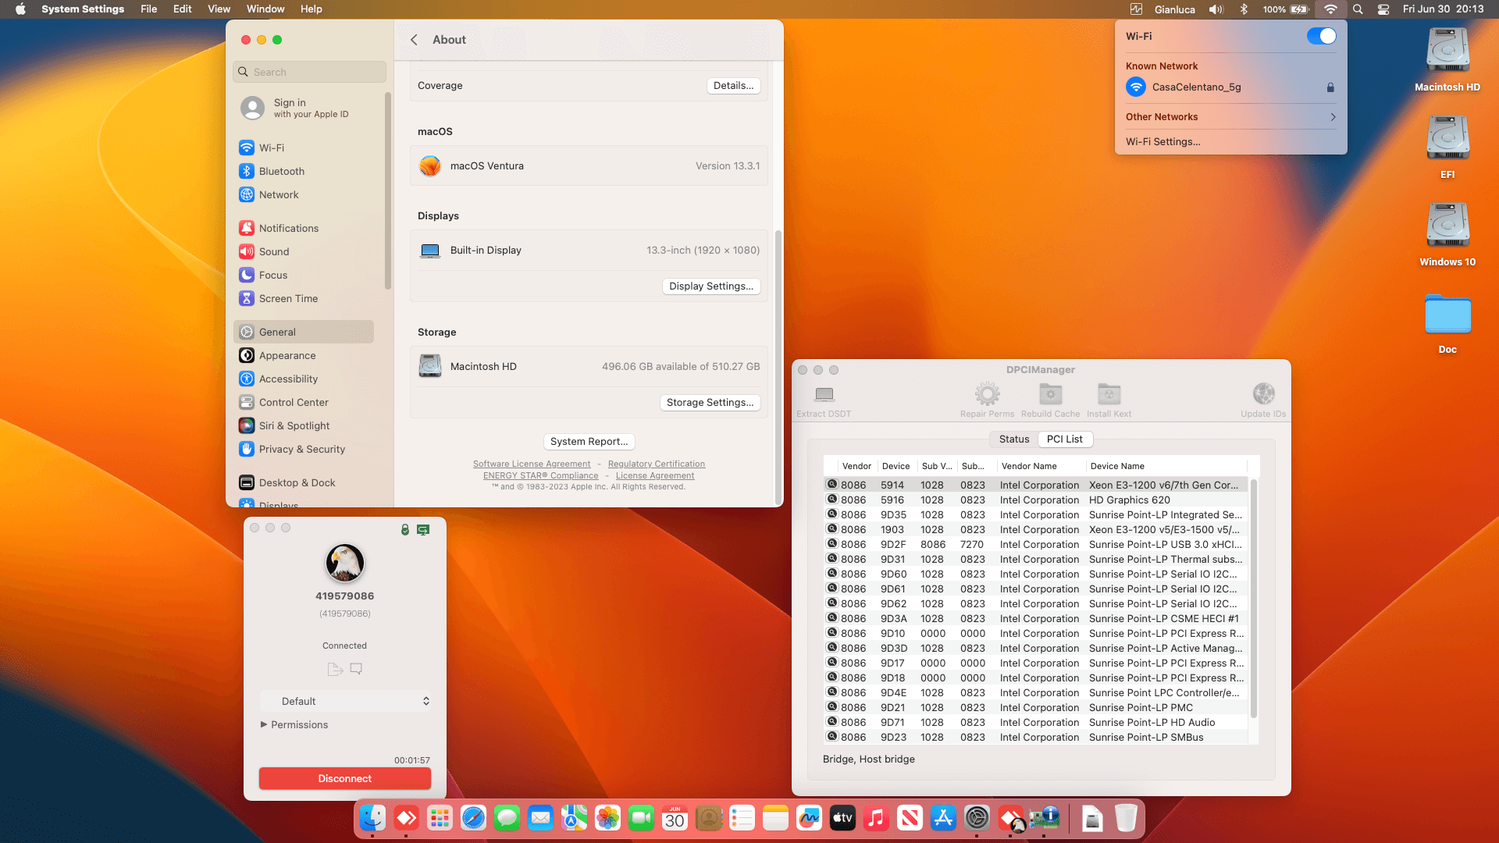Open Safari from the Dock

pyautogui.click(x=473, y=818)
